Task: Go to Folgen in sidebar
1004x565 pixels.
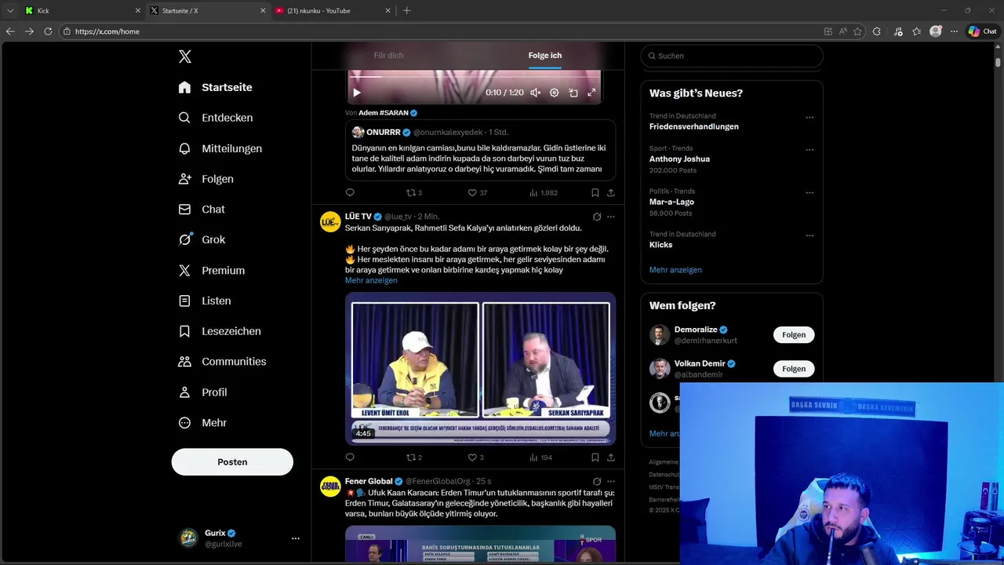Action: point(206,179)
